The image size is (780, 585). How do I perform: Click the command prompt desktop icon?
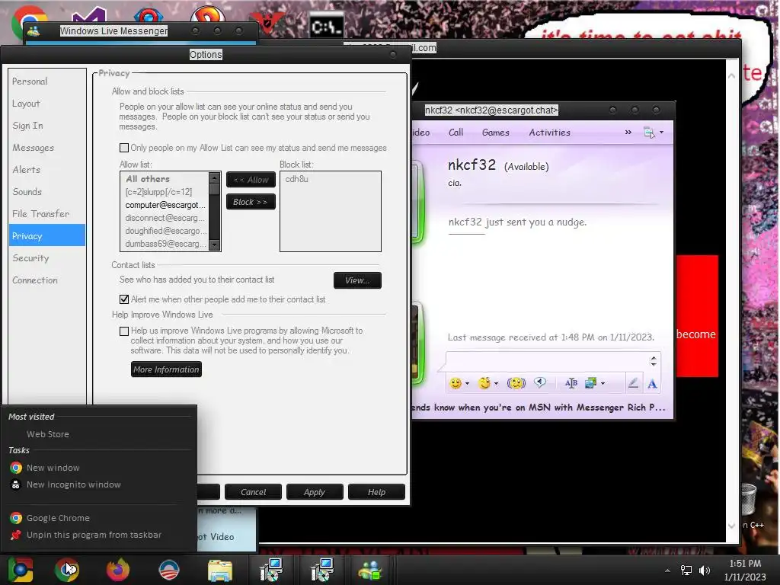click(x=326, y=26)
